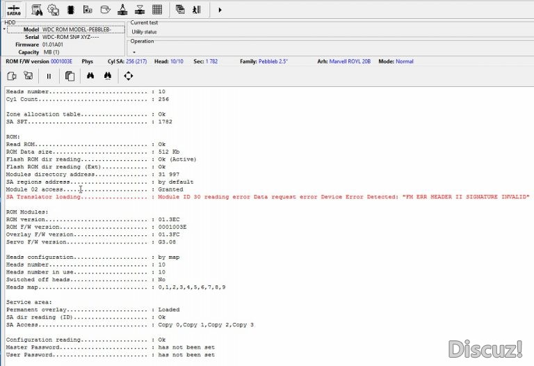Click the stacked windows icon
The image size is (534, 366).
[180, 10]
